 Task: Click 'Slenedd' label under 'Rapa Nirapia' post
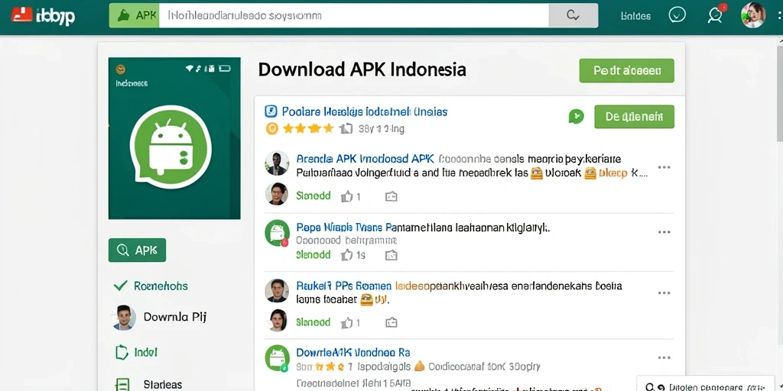click(x=313, y=255)
